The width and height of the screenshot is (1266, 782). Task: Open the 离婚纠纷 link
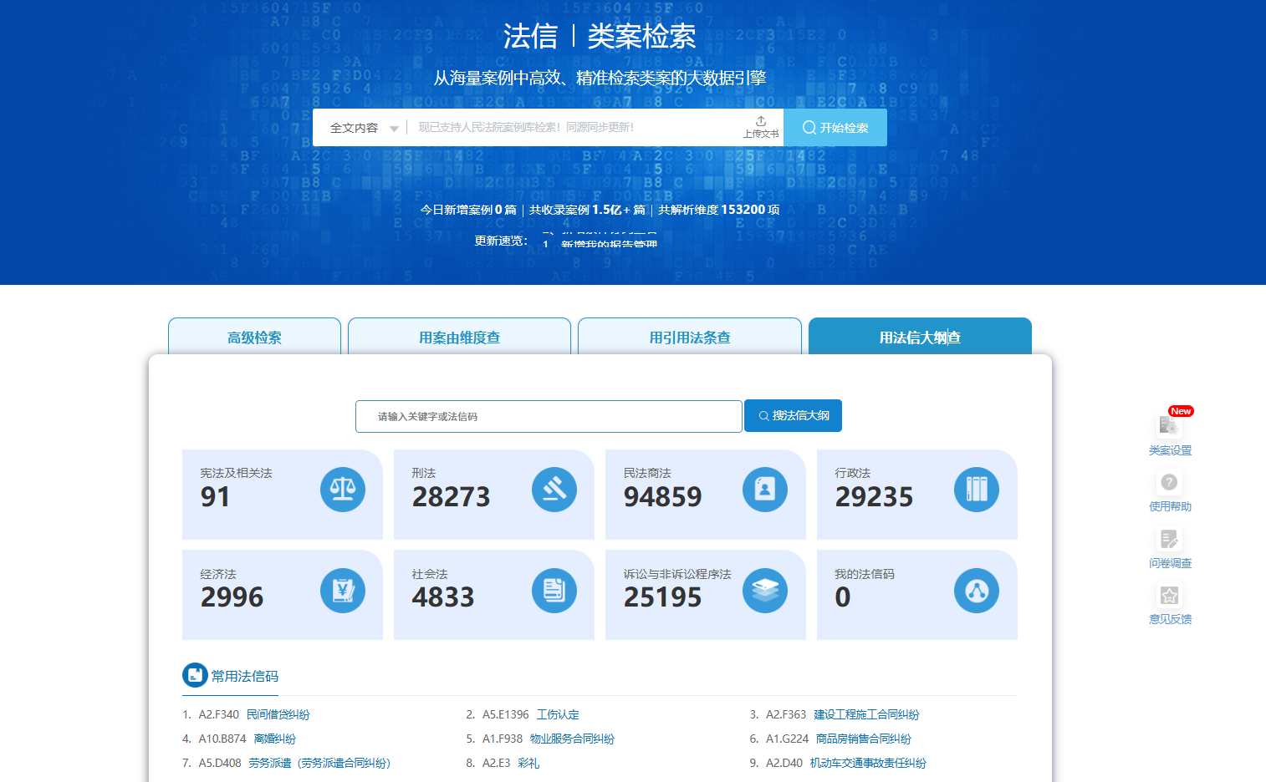(275, 739)
